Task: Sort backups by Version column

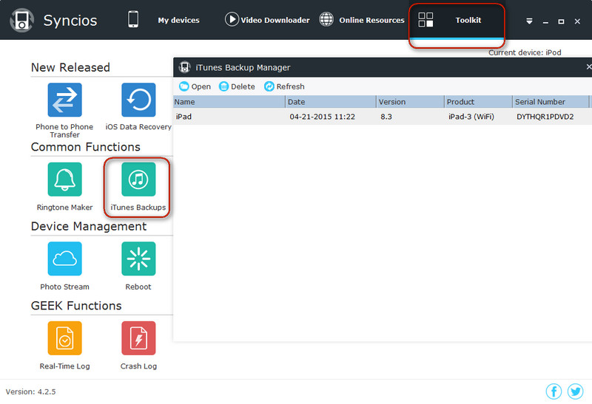Action: click(x=410, y=102)
